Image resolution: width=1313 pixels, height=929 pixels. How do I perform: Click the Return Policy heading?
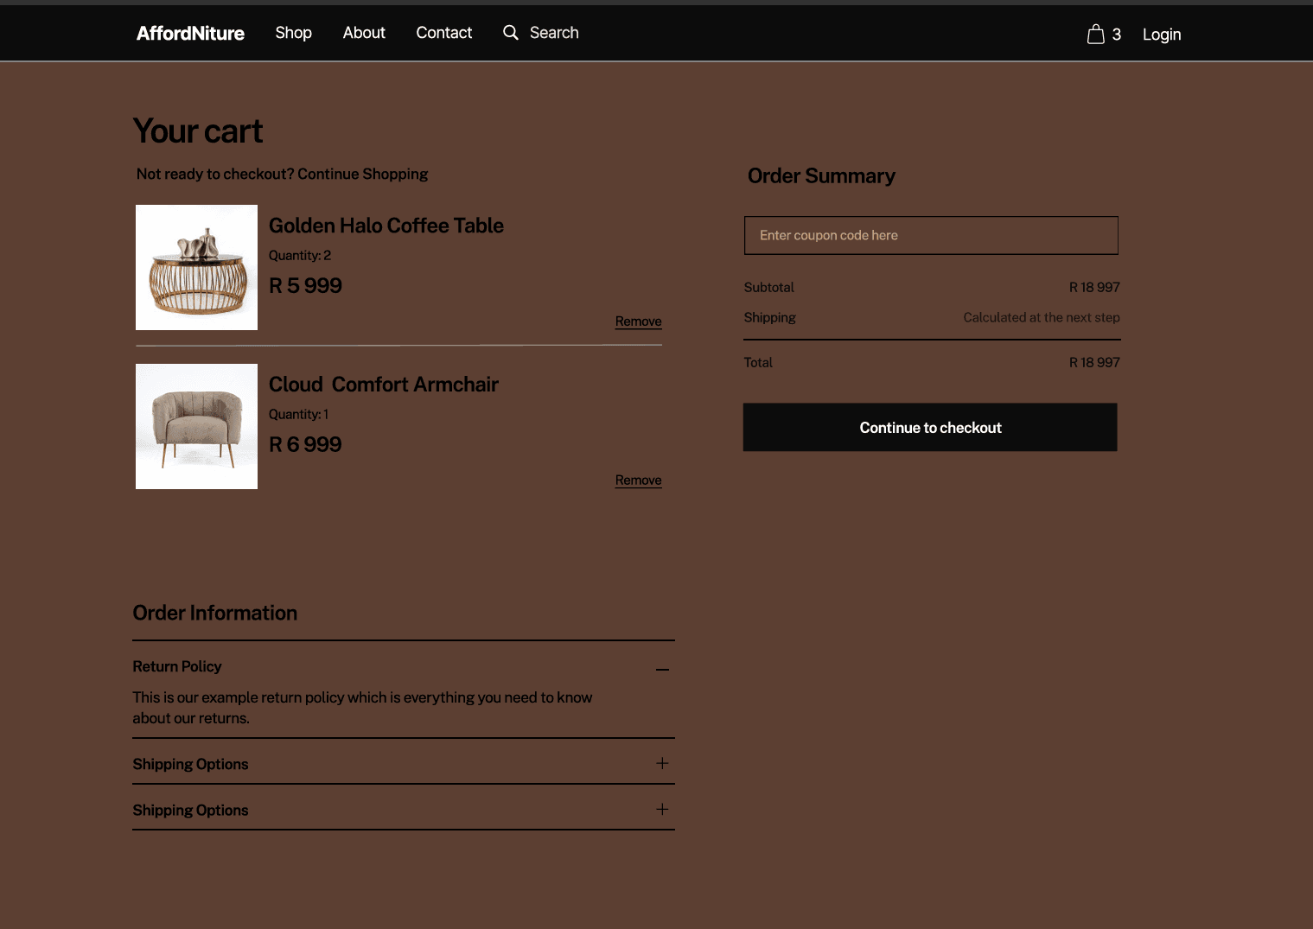pos(177,666)
